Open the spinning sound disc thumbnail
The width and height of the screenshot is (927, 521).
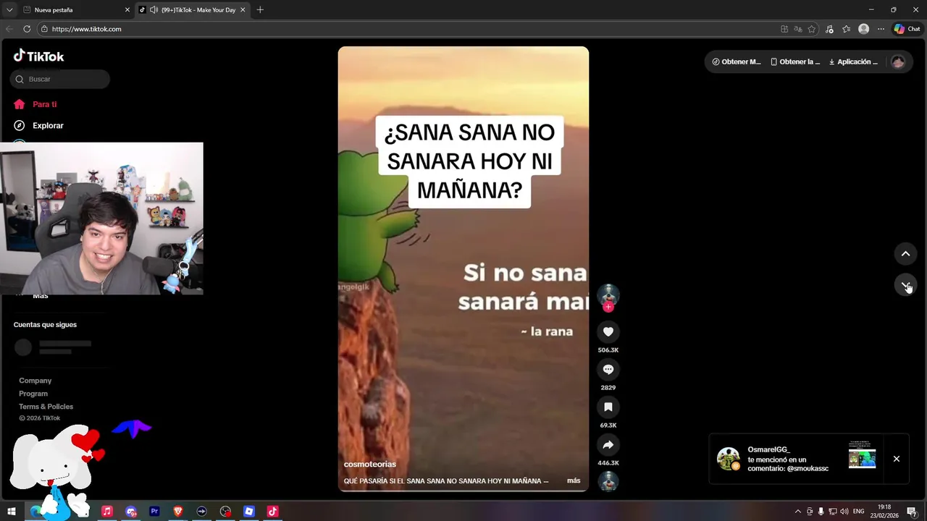(608, 481)
